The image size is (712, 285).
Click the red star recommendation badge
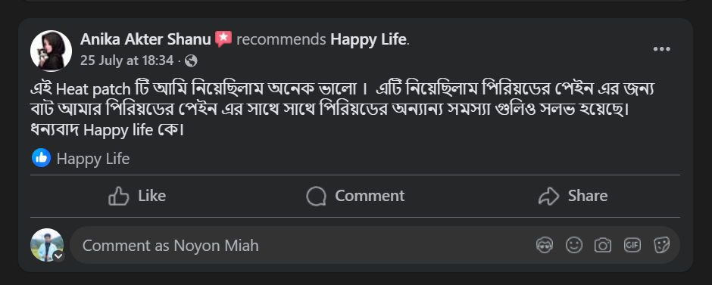(x=223, y=39)
